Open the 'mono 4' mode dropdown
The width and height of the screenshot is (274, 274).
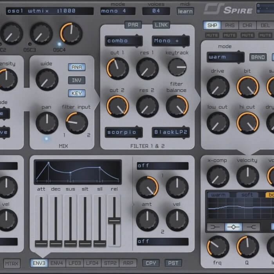(x=118, y=11)
